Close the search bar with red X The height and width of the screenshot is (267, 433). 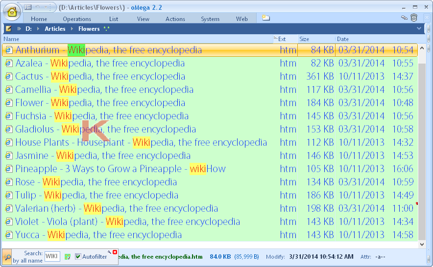click(115, 252)
